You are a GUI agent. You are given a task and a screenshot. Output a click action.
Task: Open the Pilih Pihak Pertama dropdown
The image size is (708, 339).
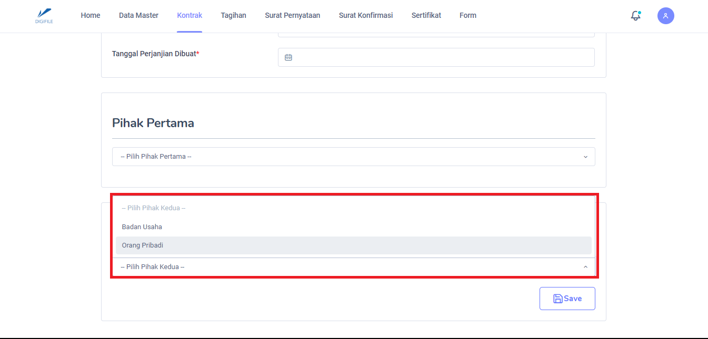tap(353, 157)
